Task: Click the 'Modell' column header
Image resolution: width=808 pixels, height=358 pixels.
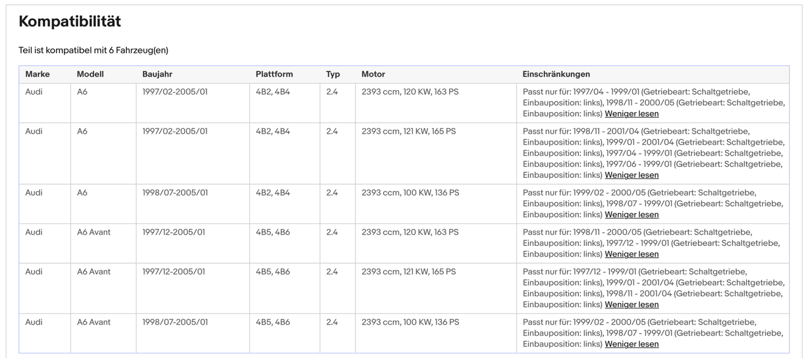Action: coord(89,74)
